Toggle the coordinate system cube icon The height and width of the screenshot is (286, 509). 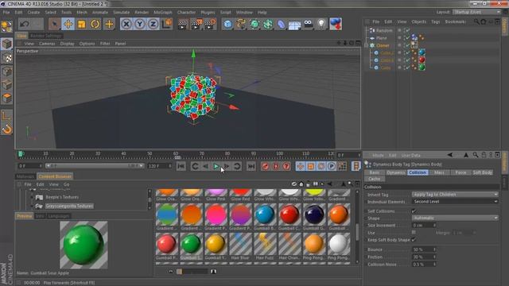coord(167,24)
